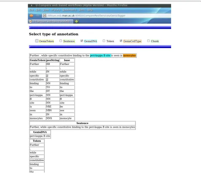Click the GeniaDNA label highlighted in cyan
Screen dimensions: 201x175
[91, 41]
